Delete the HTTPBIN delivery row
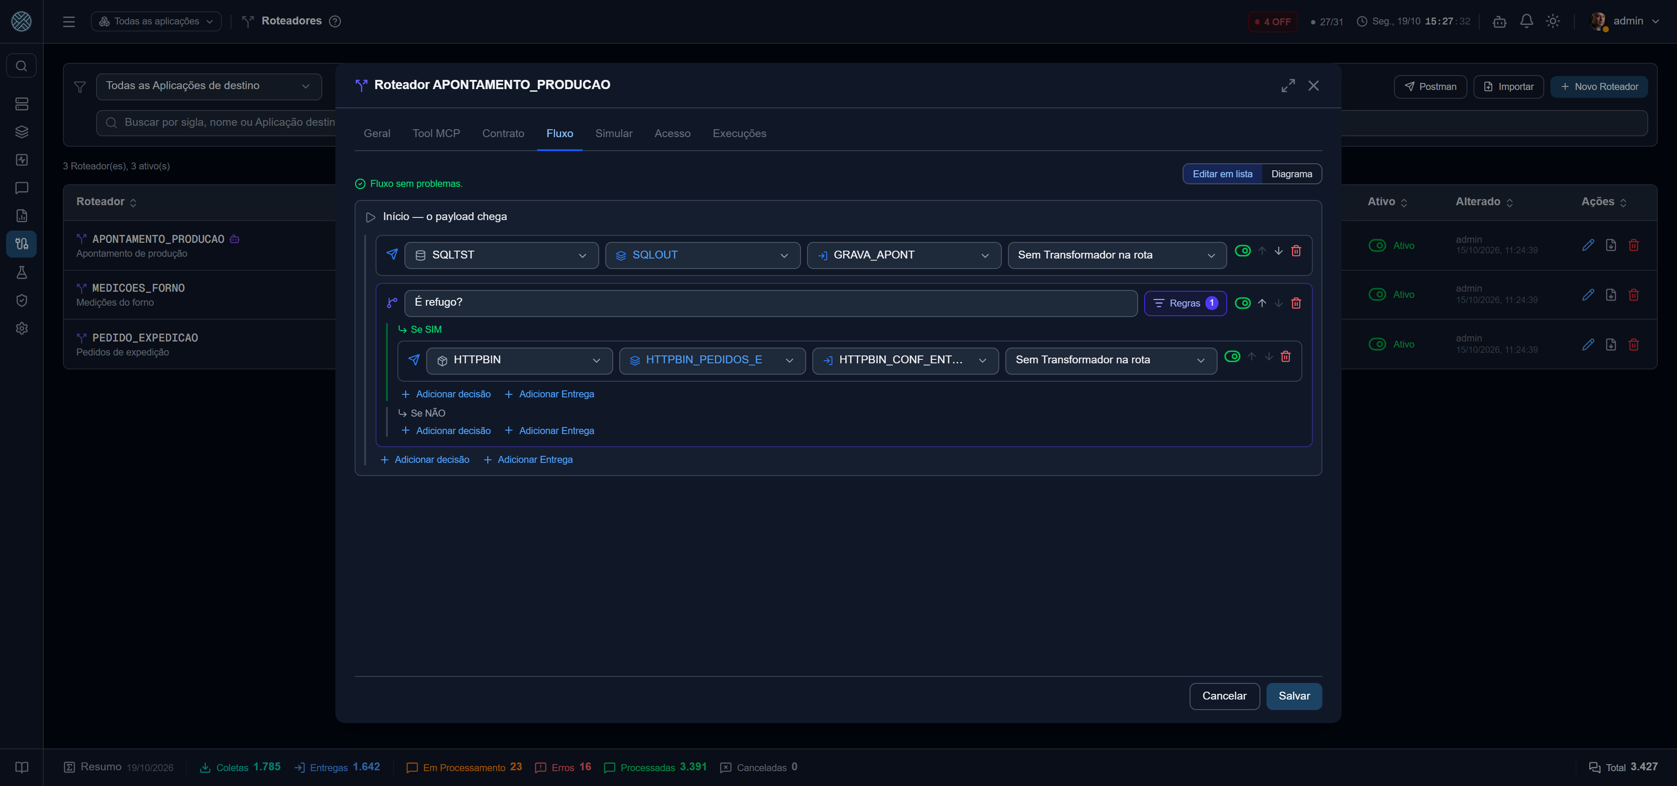 (x=1285, y=357)
